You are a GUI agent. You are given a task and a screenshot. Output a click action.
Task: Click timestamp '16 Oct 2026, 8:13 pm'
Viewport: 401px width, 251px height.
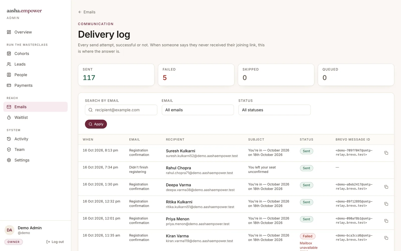click(100, 150)
